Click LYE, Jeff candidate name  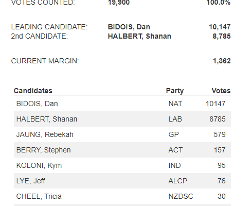pyautogui.click(x=30, y=181)
